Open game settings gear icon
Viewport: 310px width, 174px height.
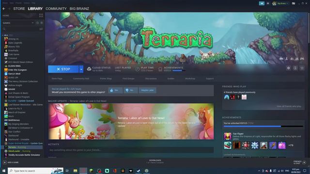tap(289, 68)
